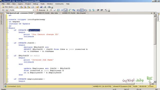Click the vertical scrollbar up arrow
Screen dimensions: 160x90
click(x=155, y=16)
